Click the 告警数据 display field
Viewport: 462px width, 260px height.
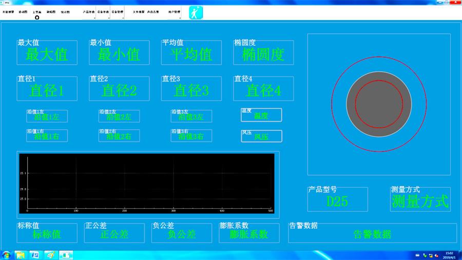coord(372,234)
